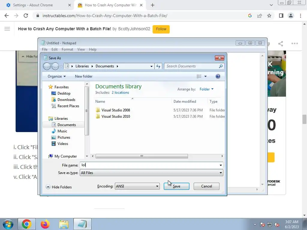Click the Save button in Save As dialog

pos(176,186)
